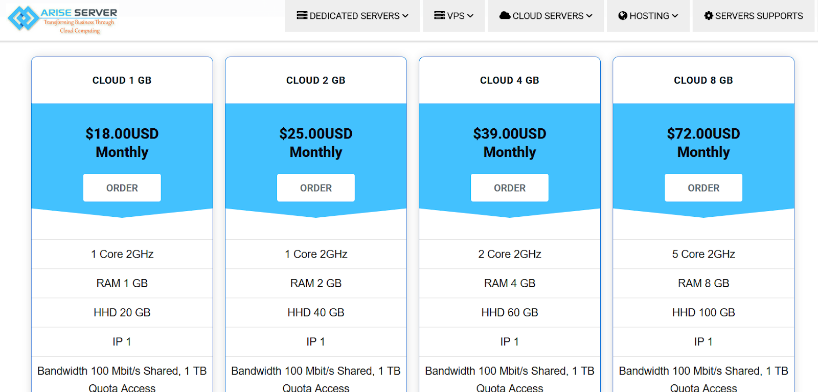Image resolution: width=818 pixels, height=392 pixels.
Task: Open the Hosting menu
Action: pos(649,16)
